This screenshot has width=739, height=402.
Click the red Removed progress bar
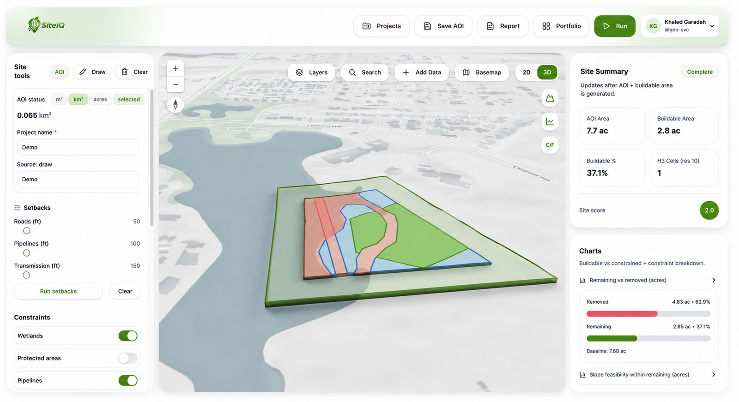(622, 314)
